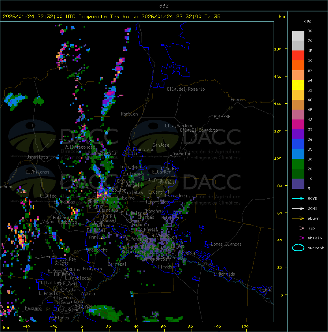Click the 120 km horizontal axis tick
Screen dimensions: 328x332
pos(245,327)
